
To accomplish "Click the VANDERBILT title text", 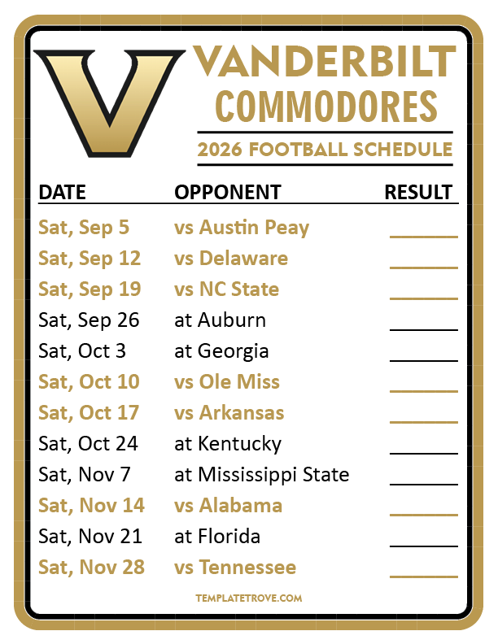I will click(325, 64).
